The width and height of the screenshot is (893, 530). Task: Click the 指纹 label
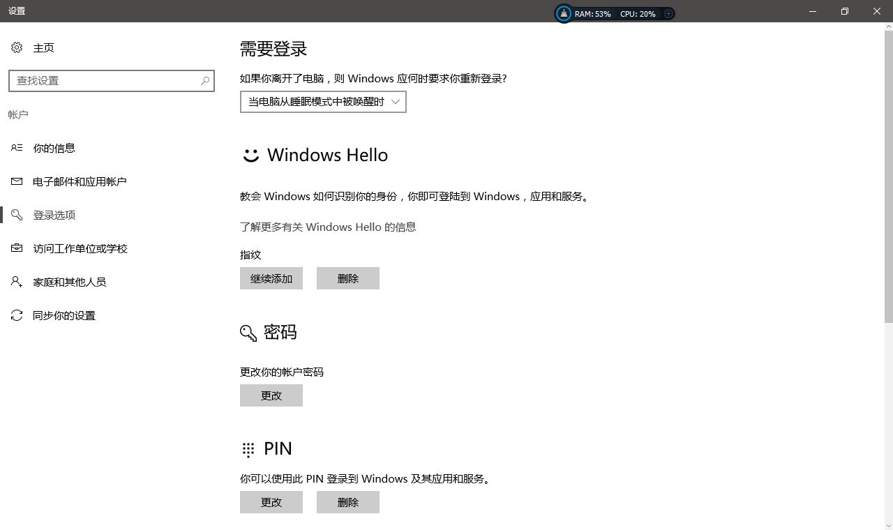(250, 255)
